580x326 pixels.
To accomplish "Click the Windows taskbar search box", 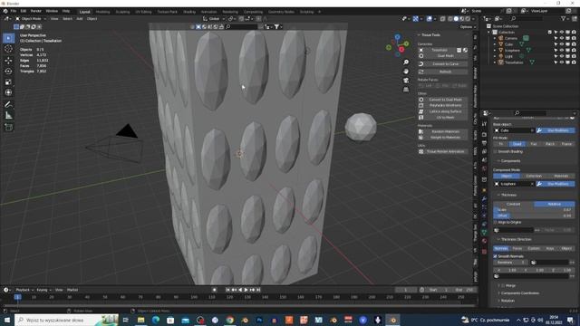I will [x=66, y=320].
